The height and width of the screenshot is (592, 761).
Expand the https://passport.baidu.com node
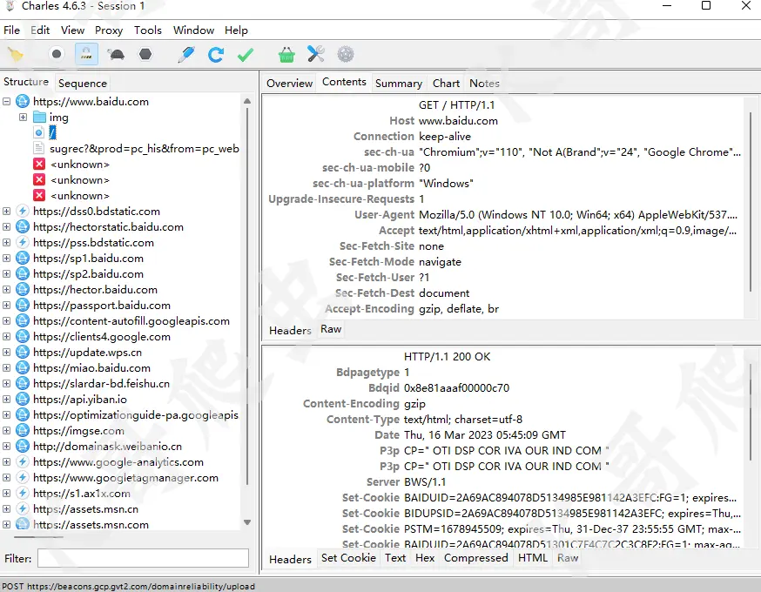point(7,306)
